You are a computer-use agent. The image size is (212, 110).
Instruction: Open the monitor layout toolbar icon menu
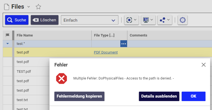(148, 20)
